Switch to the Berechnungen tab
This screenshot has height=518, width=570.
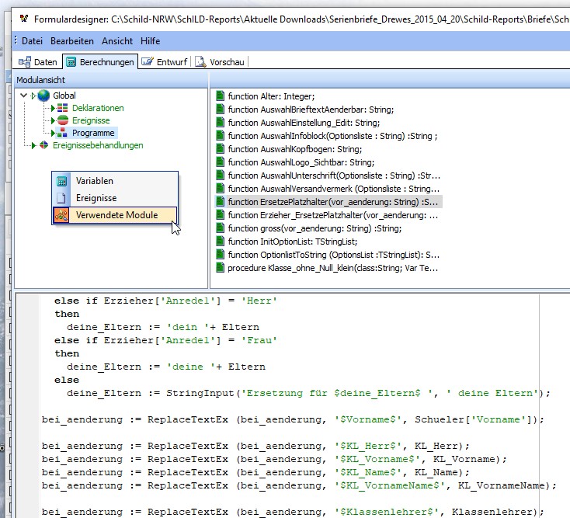pyautogui.click(x=100, y=62)
